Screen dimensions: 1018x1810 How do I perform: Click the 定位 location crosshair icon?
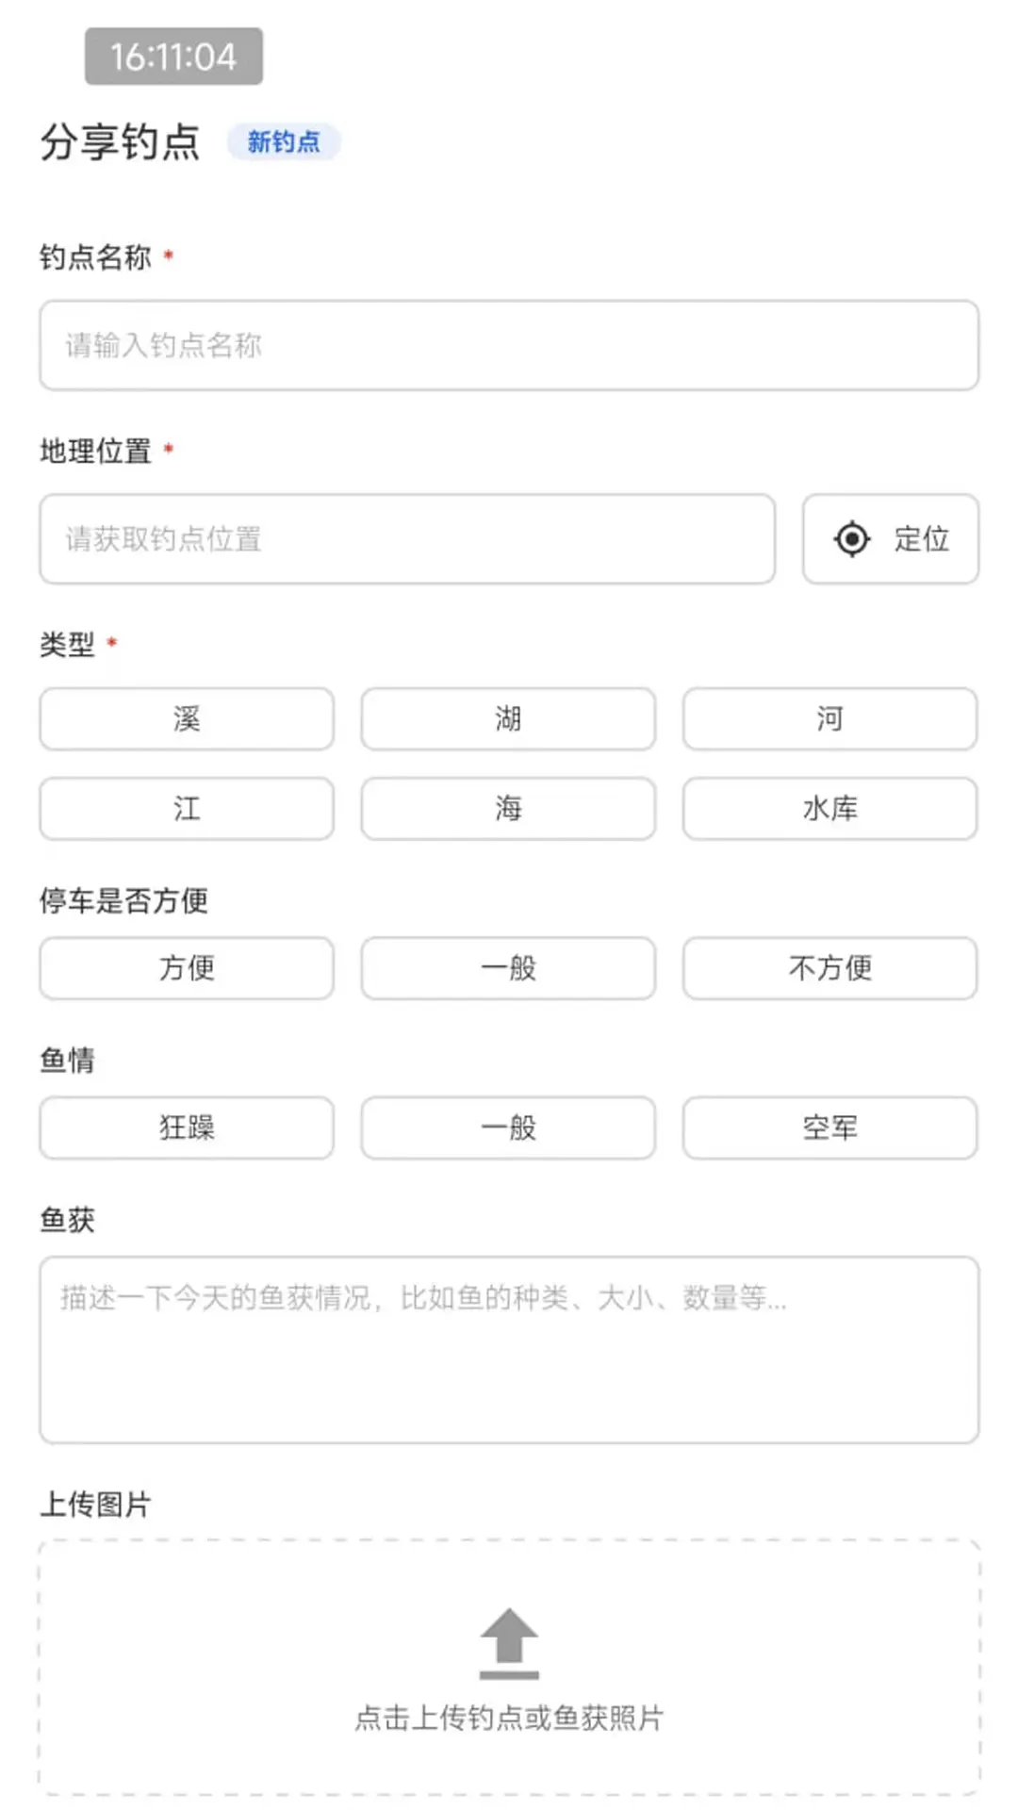click(x=851, y=538)
